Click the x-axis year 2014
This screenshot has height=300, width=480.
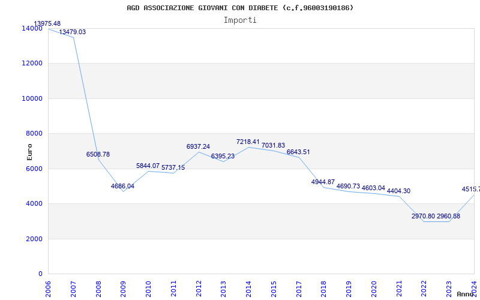click(249, 289)
